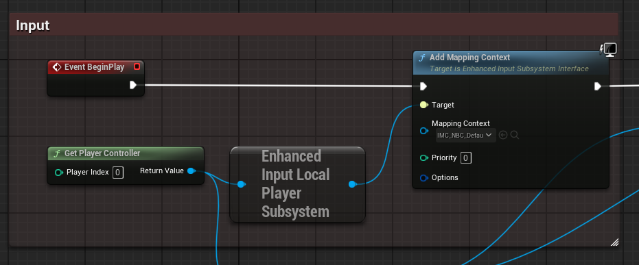The image size is (639, 265).
Task: Click Enhanced Input Local Player Subsystem node
Action: (297, 184)
